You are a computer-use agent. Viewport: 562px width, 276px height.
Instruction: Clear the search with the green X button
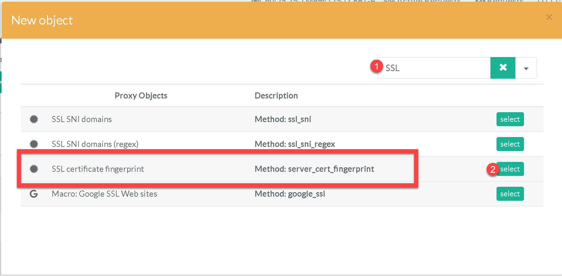(503, 68)
